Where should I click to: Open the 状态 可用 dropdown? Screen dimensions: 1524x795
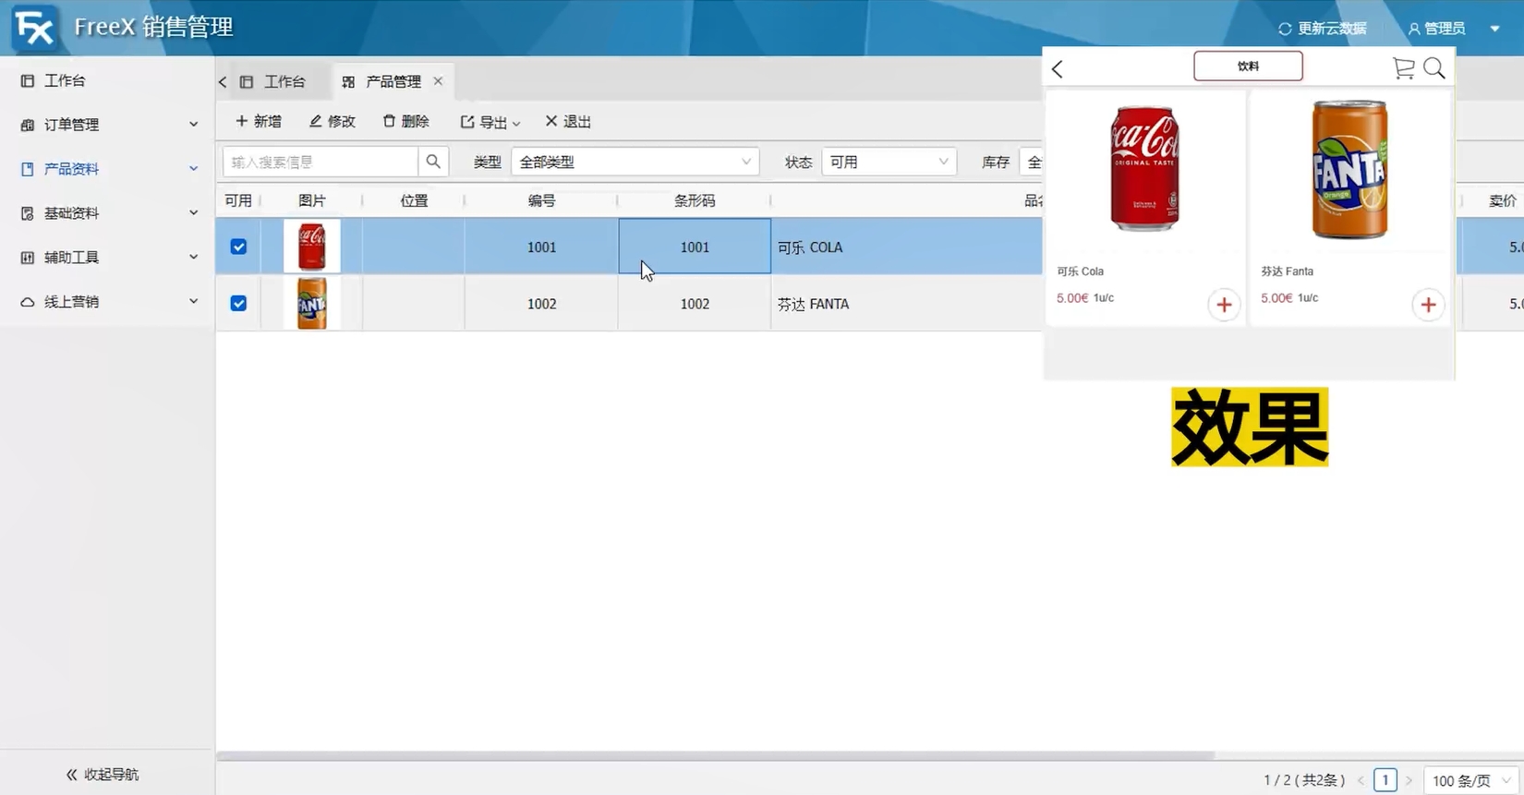pyautogui.click(x=889, y=162)
